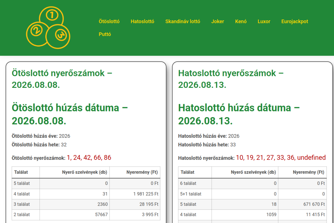Select Hatoslottó húzás dátuma – 2026.08.13. heading

coord(239,114)
